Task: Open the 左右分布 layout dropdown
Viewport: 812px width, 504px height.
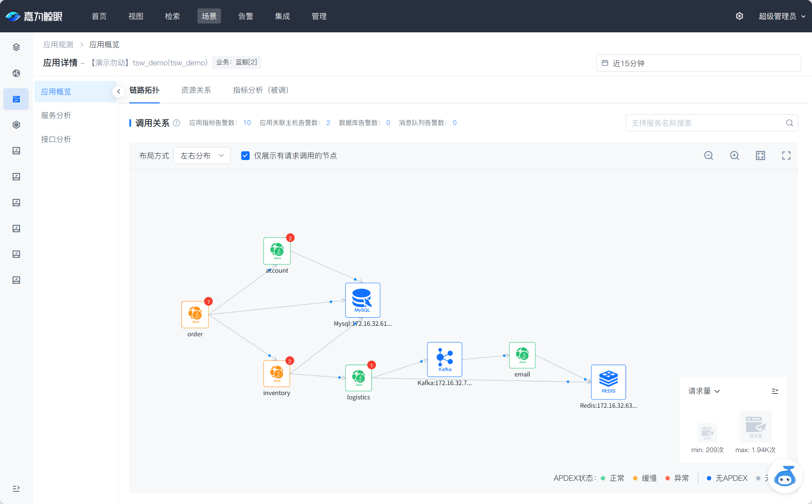Action: pos(202,156)
